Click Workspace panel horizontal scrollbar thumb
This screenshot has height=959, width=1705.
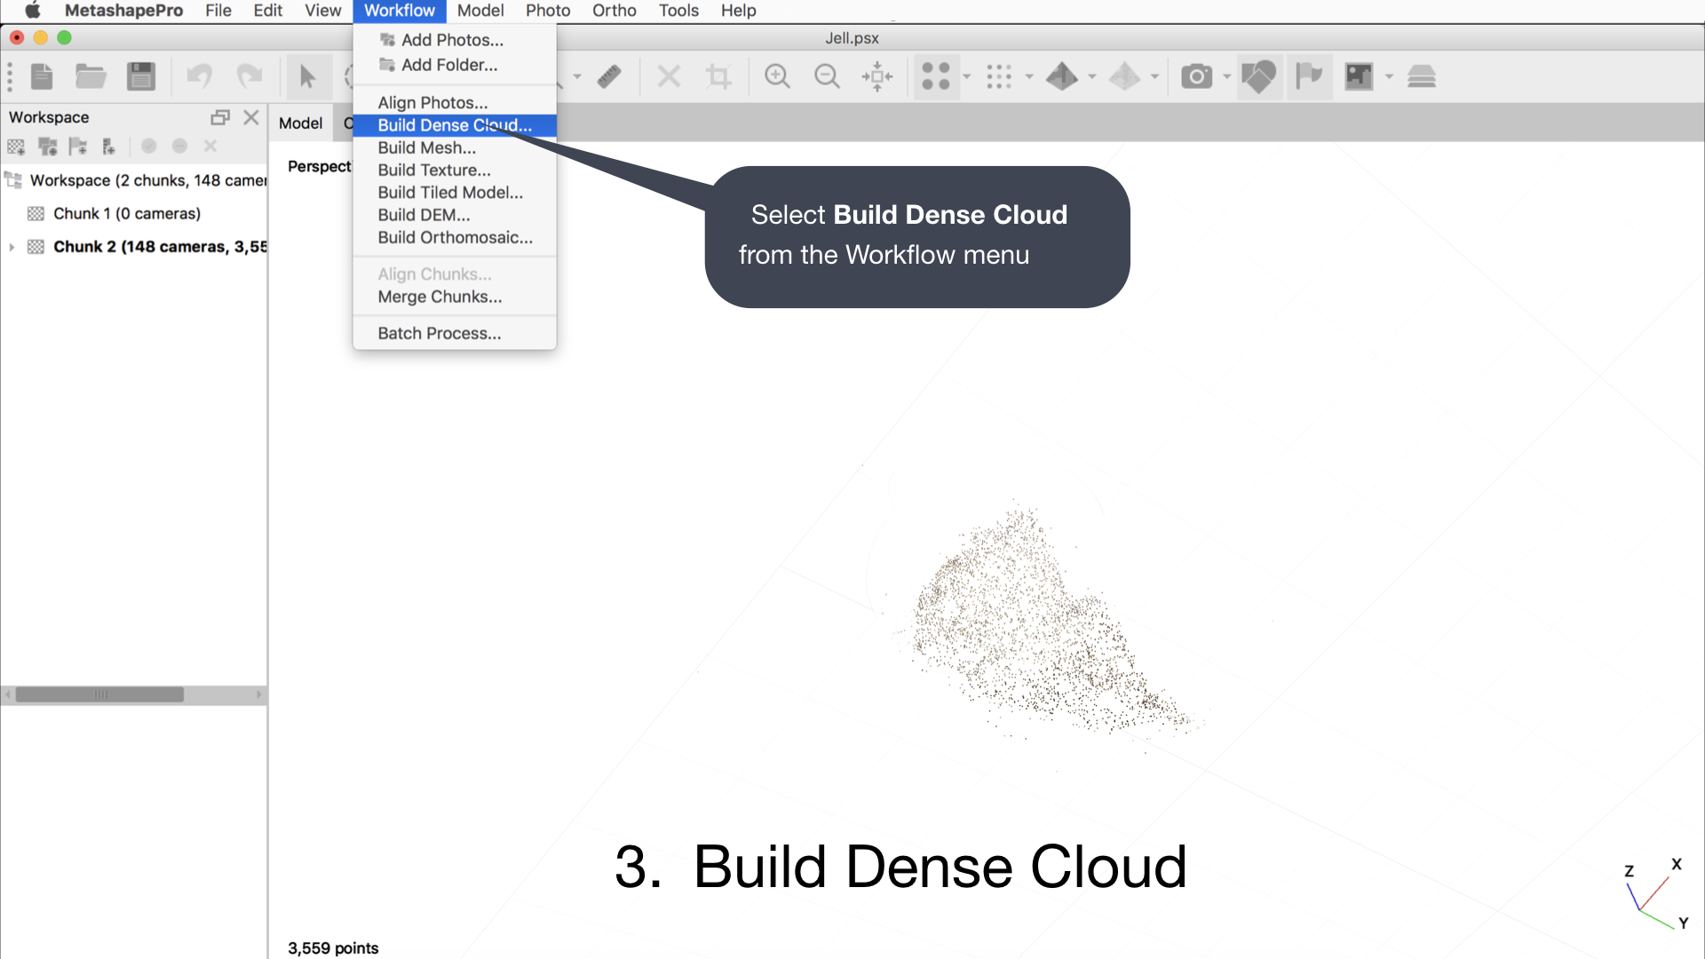99,694
